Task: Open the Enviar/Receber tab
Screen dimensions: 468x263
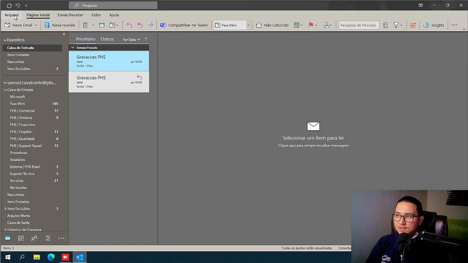Action: pyautogui.click(x=70, y=15)
